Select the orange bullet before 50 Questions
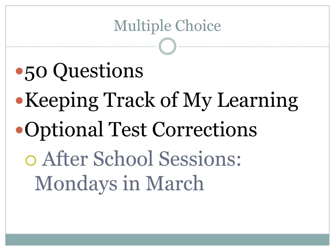335x251 pixels. tap(19, 71)
